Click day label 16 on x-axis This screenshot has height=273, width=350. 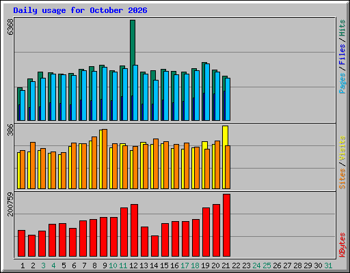[x=174, y=265]
